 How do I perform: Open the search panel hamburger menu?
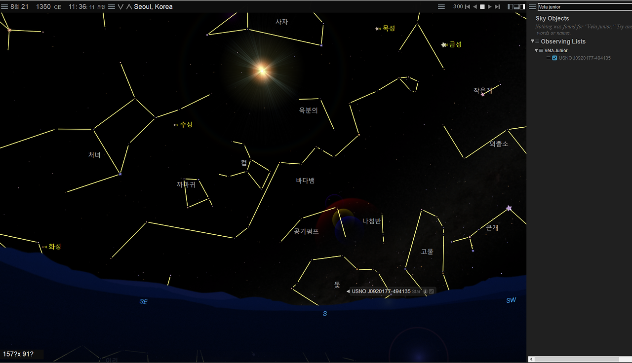532,7
